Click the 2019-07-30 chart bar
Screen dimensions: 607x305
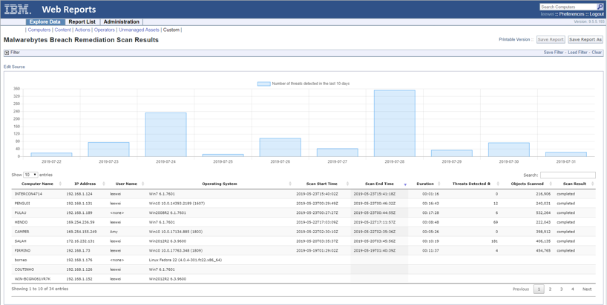click(x=508, y=150)
